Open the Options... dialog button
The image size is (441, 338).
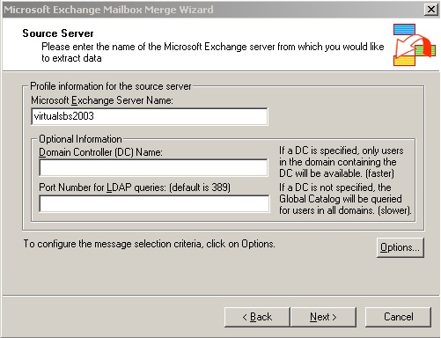pyautogui.click(x=401, y=247)
